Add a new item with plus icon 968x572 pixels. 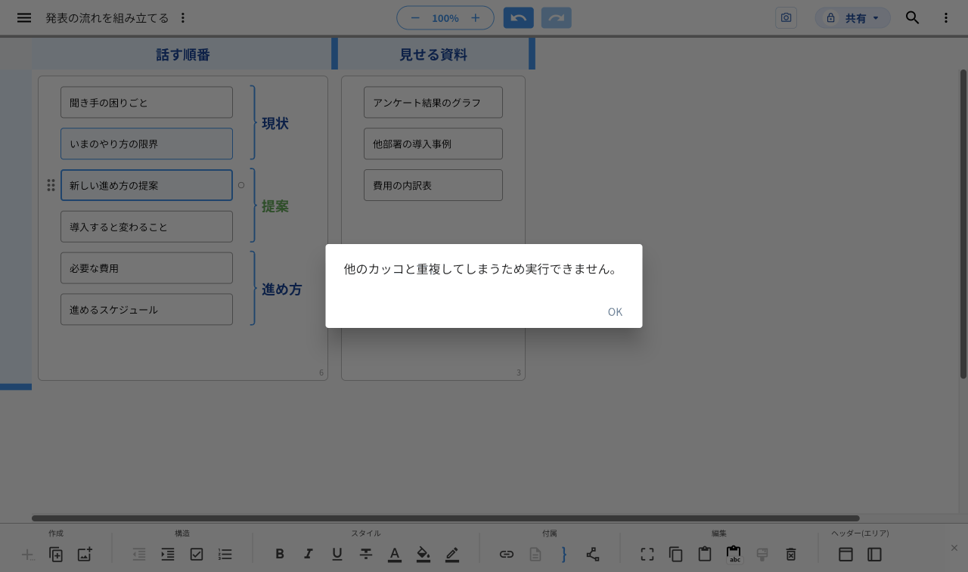[x=28, y=555]
